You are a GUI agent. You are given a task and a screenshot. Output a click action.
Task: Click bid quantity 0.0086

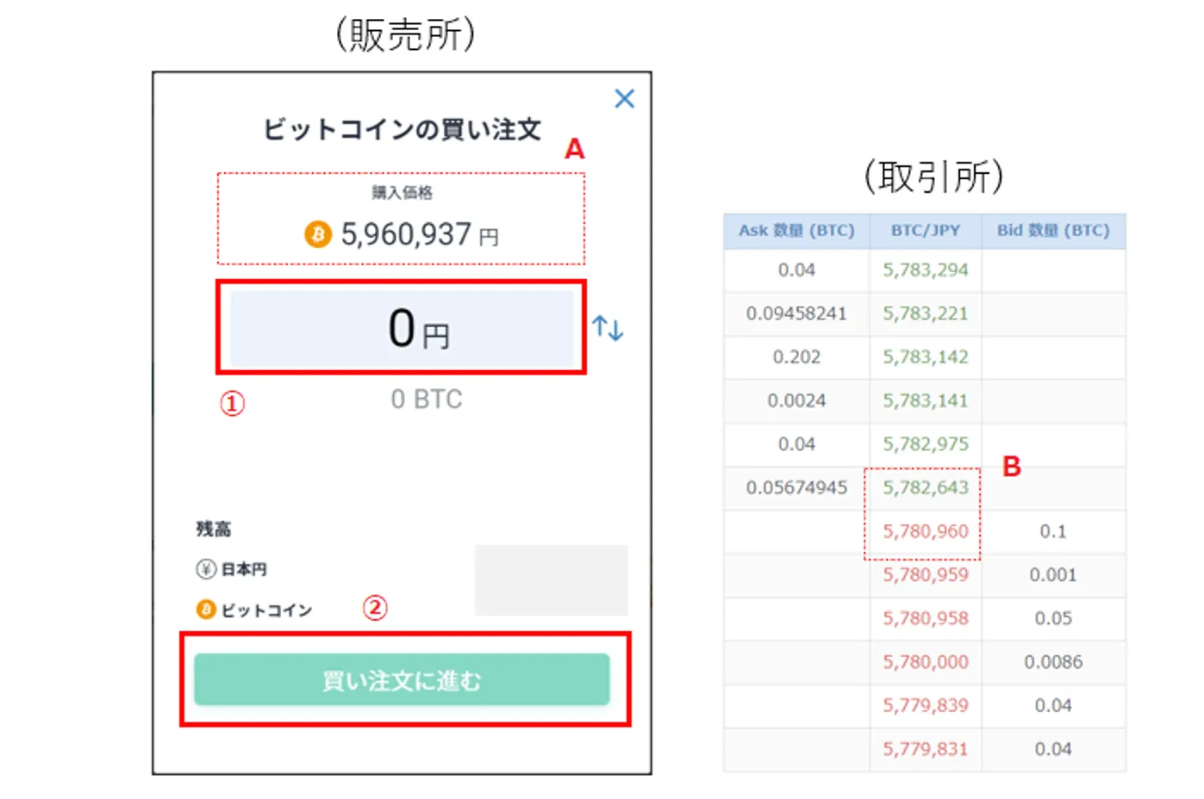click(1053, 662)
